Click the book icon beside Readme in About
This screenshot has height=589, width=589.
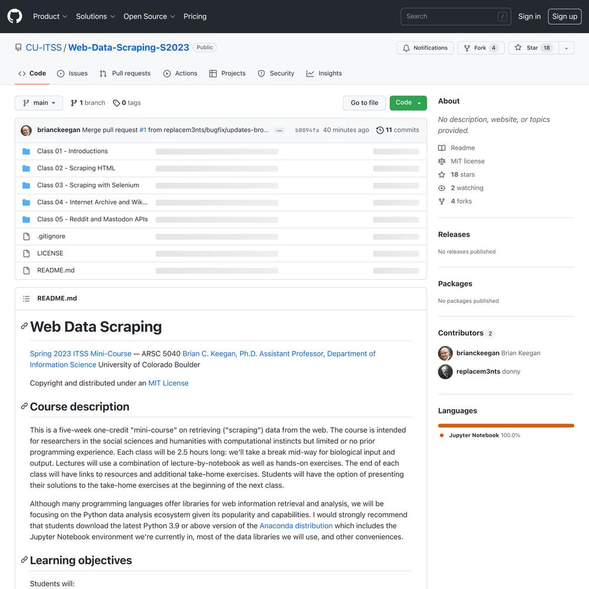click(x=442, y=148)
